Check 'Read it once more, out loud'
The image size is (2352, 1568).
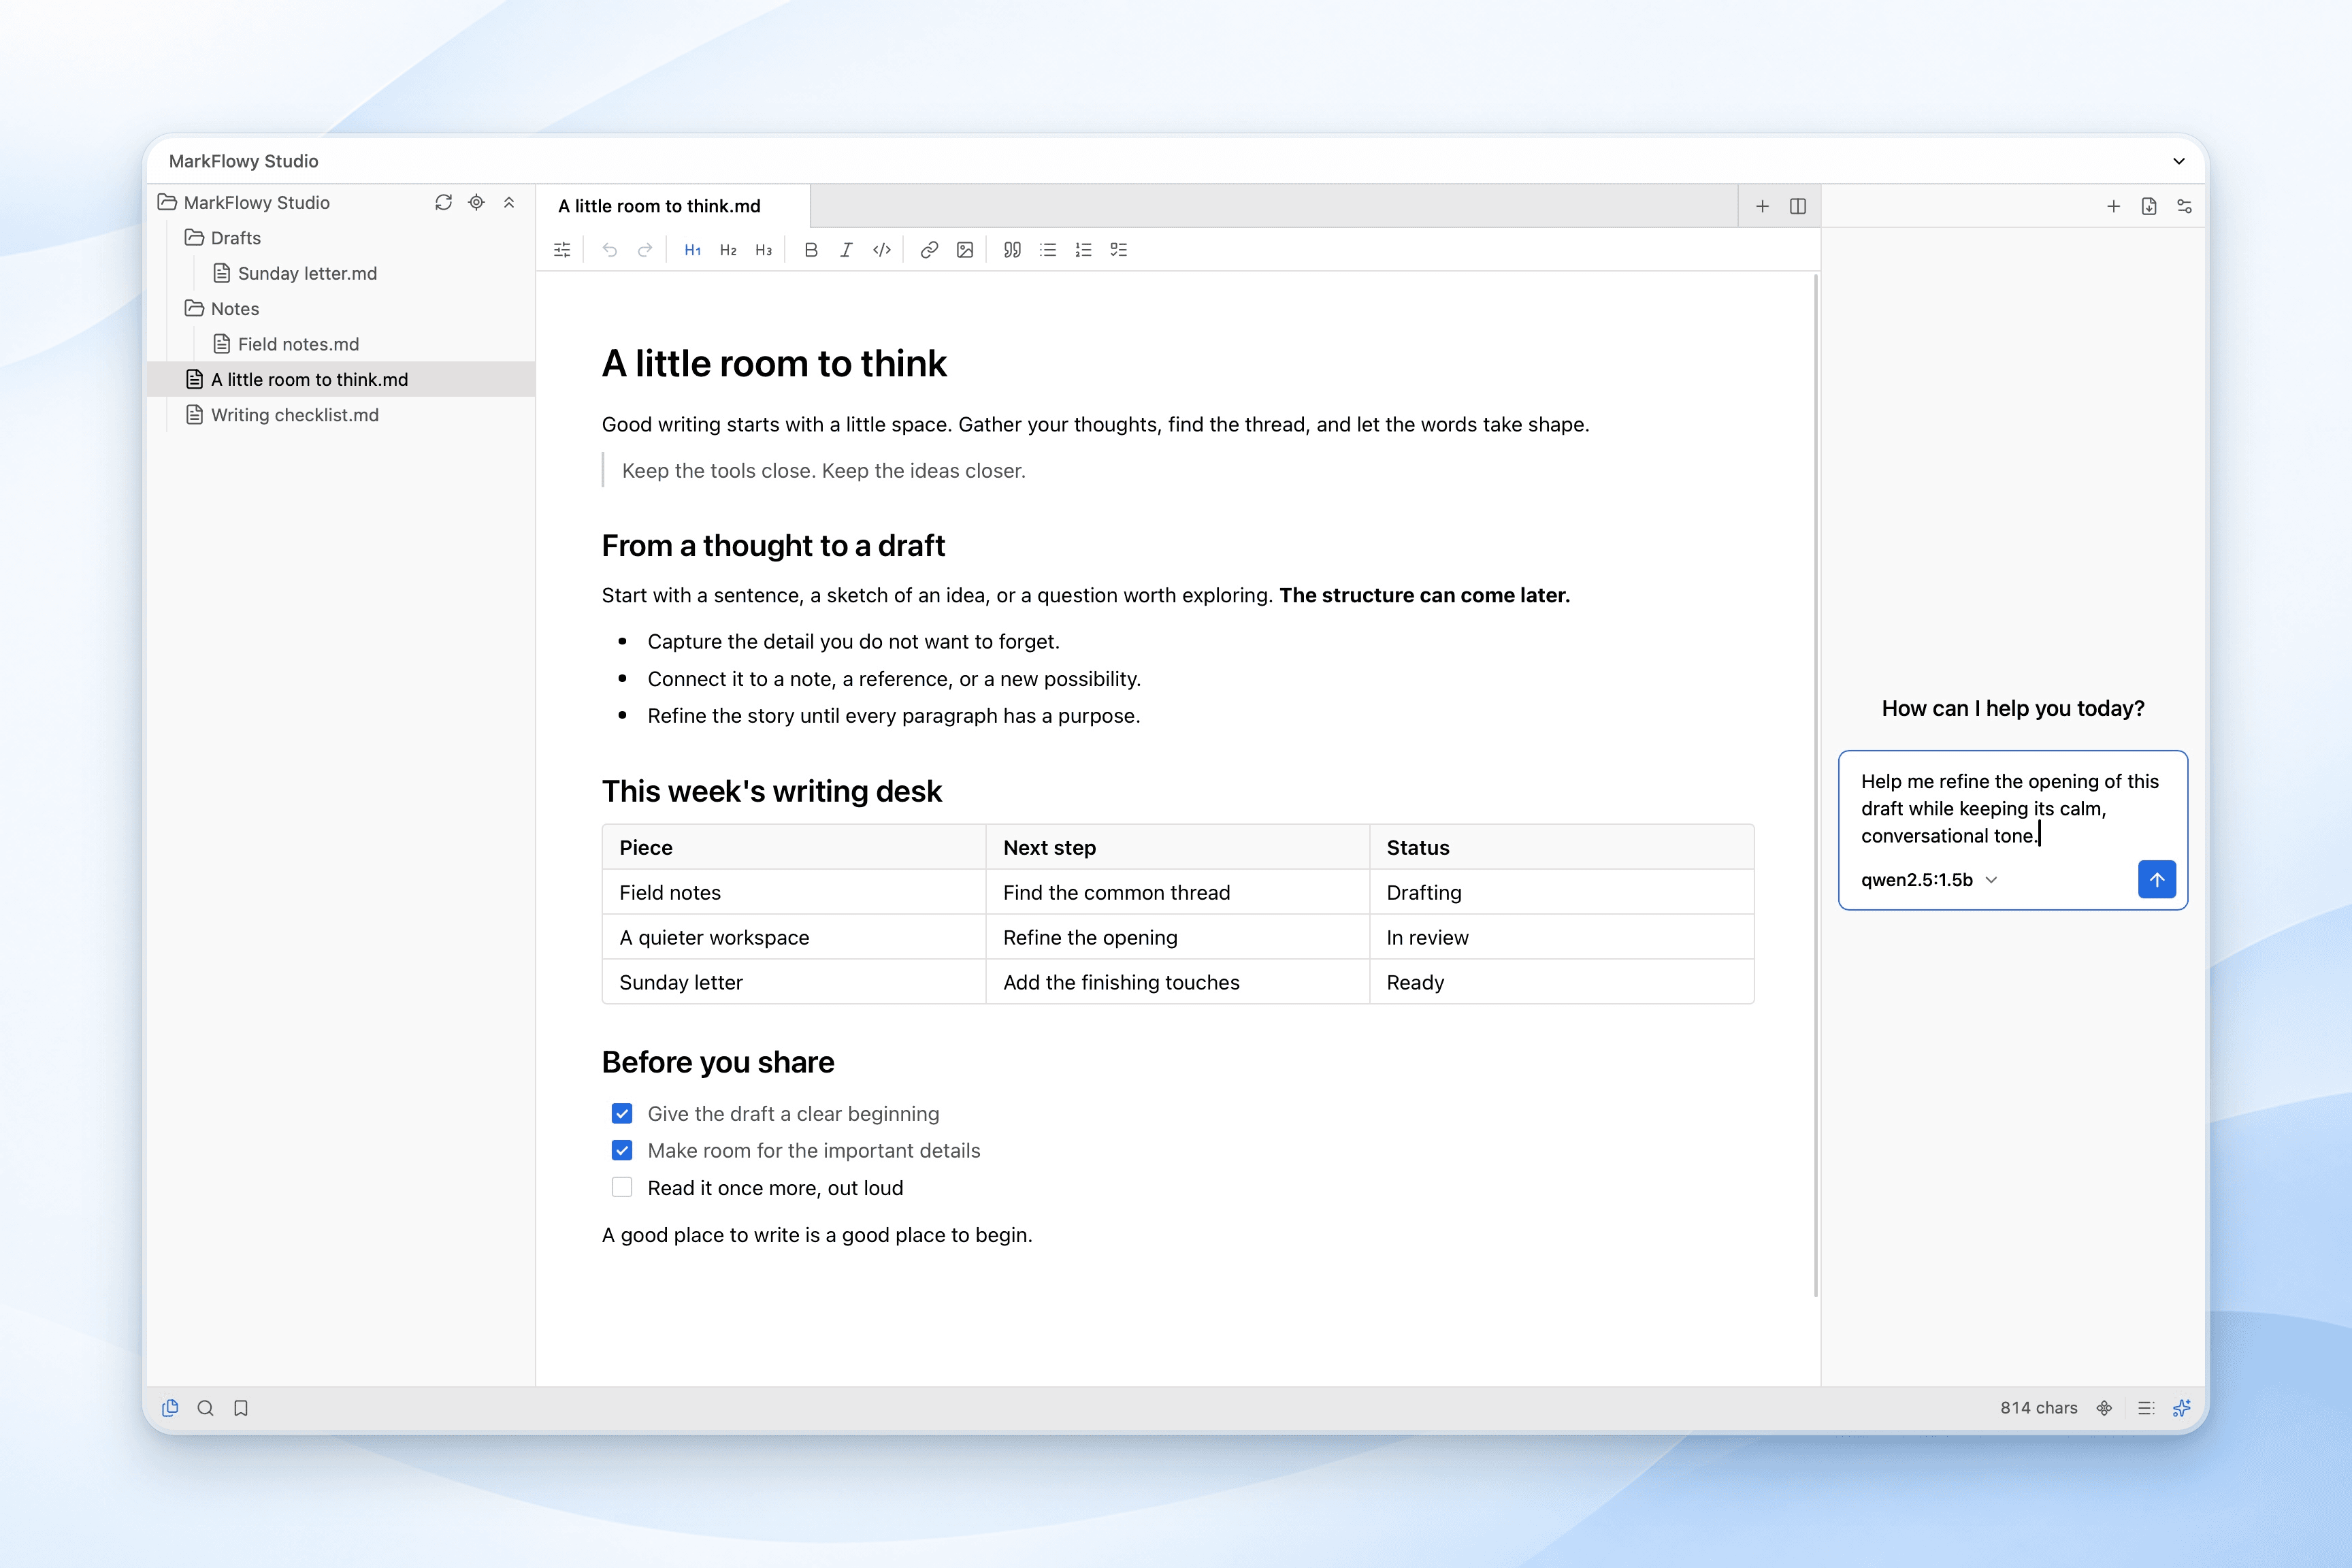[x=622, y=1188]
